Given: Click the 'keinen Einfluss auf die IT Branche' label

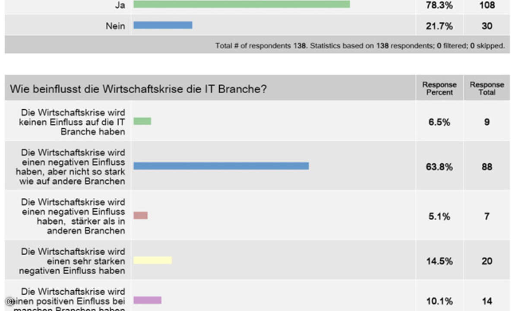Looking at the screenshot, I should 72,122.
